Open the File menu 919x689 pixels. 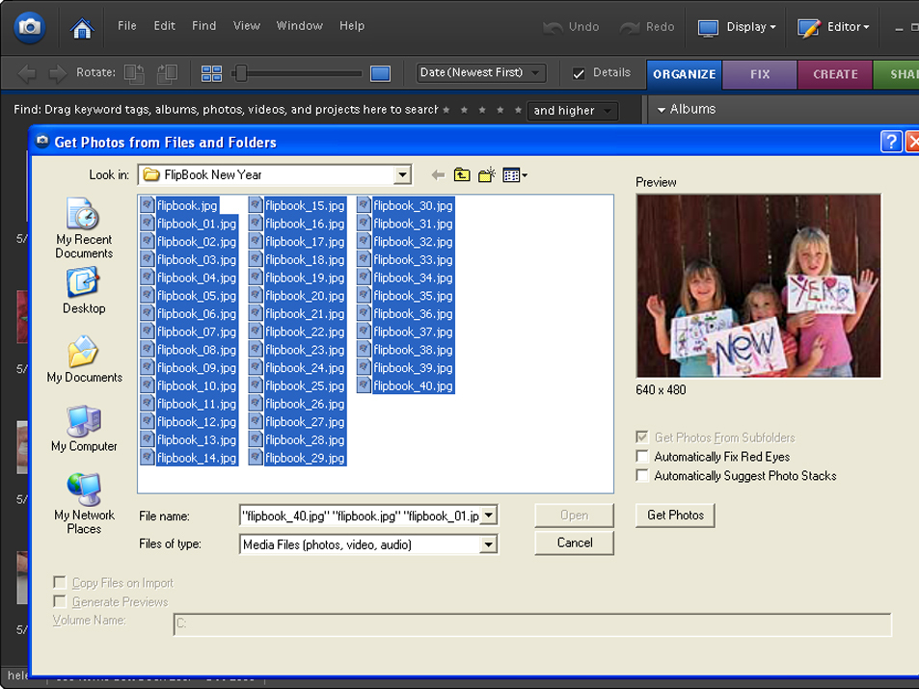[126, 26]
